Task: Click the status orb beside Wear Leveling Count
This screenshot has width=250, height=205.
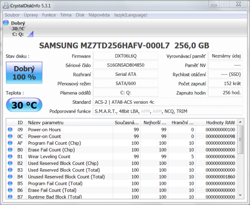Action: (10, 157)
